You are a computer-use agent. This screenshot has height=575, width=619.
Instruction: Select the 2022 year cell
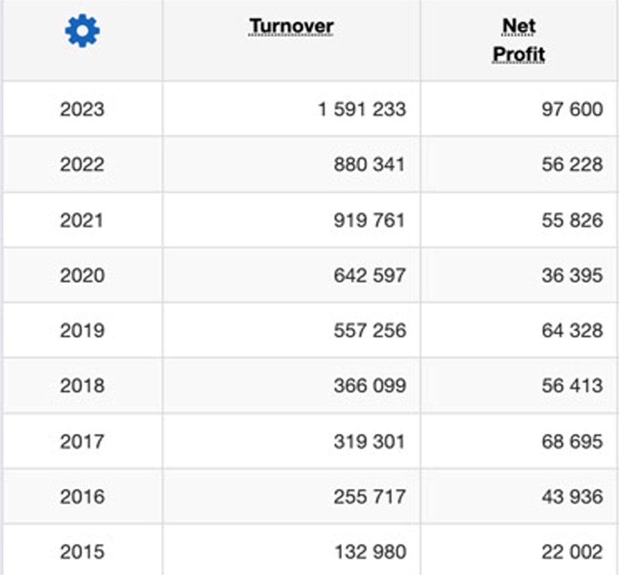[82, 164]
